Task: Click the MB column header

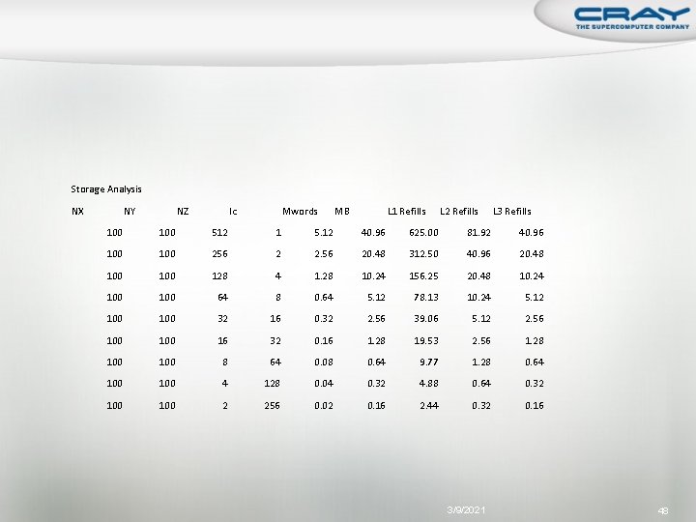Action: point(342,212)
